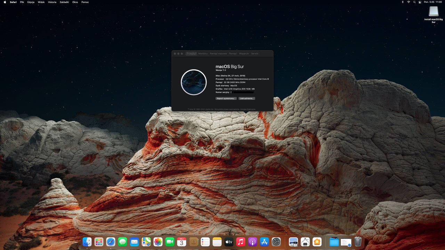
Task: Open Reminders from the Dock
Action: pyautogui.click(x=205, y=242)
